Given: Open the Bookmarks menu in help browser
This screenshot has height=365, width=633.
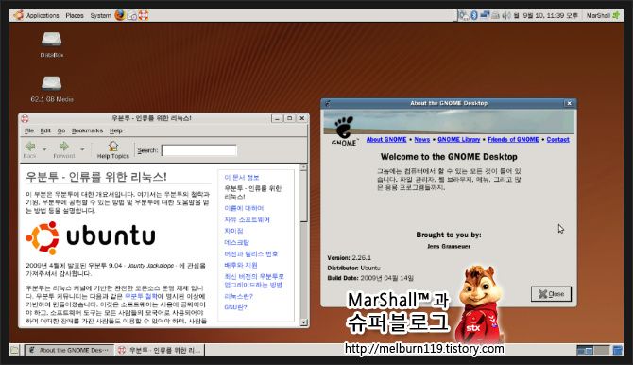Looking at the screenshot, I should coord(87,130).
